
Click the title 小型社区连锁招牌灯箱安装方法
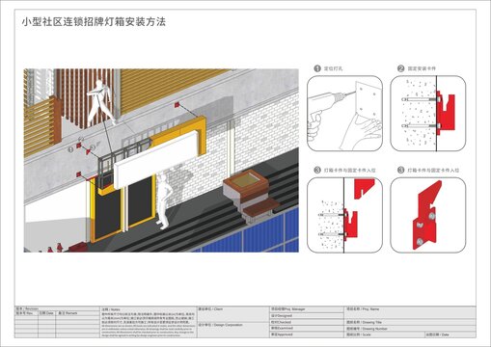pyautogui.click(x=94, y=22)
